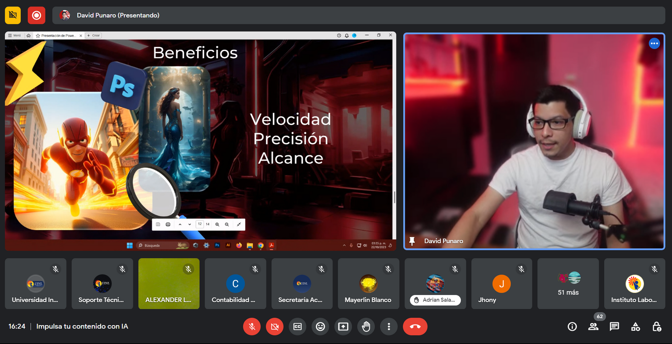
Task: Click the present screen button
Action: point(343,326)
